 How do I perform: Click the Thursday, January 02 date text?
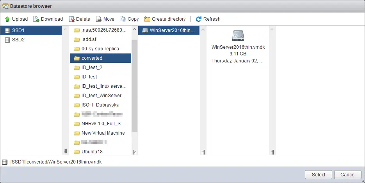tap(237, 61)
